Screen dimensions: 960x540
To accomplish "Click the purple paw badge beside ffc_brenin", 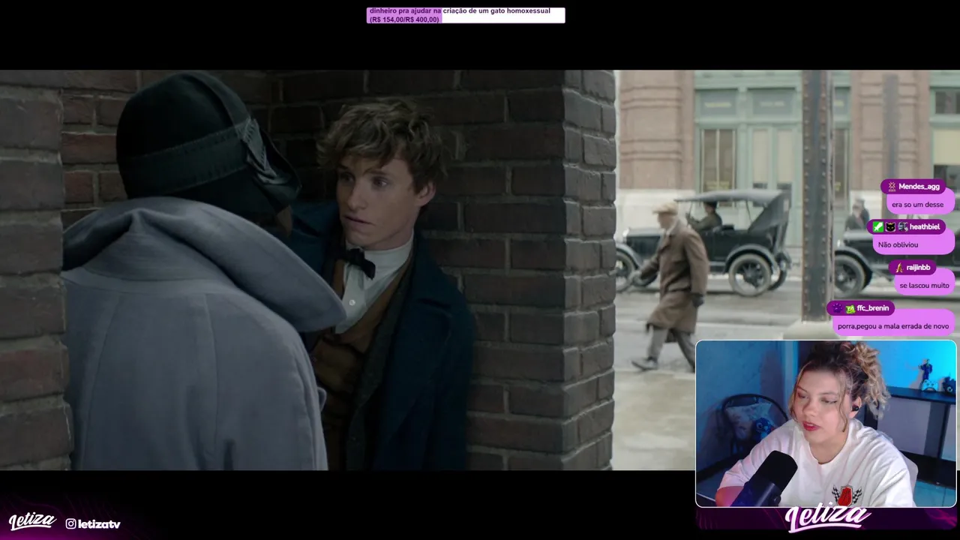I will tap(838, 308).
